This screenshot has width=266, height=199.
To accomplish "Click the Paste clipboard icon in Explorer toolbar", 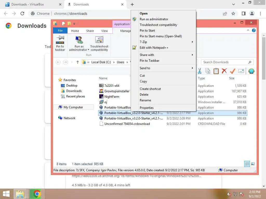I will pos(216,71).
